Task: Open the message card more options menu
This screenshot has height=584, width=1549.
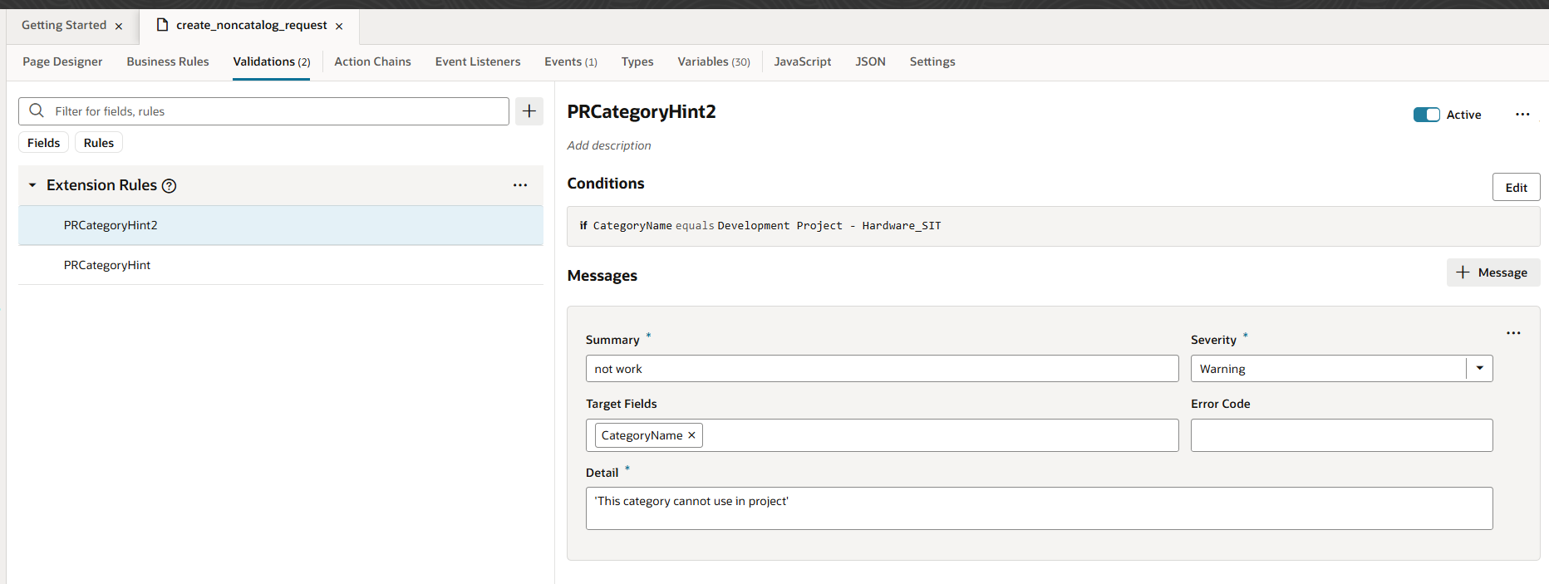Action: tap(1513, 333)
